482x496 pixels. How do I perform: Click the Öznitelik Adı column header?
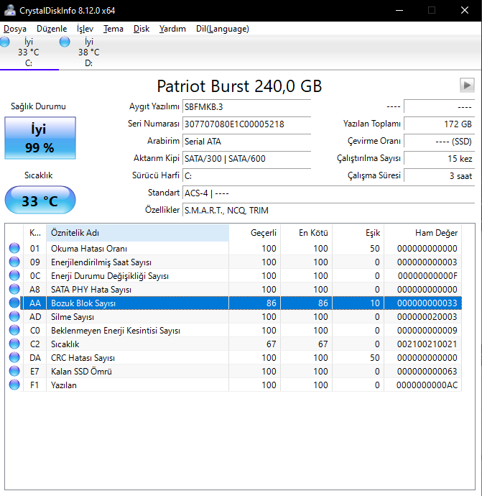coord(137,233)
